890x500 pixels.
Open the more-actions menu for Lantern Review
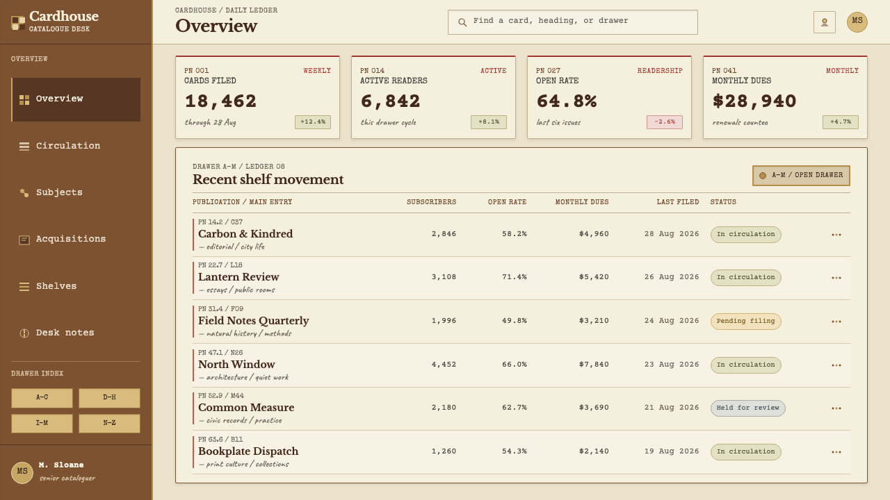click(x=836, y=278)
